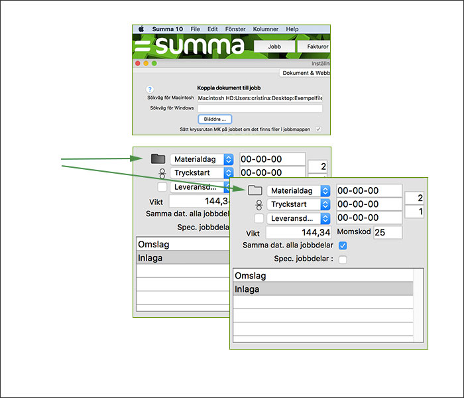Click the Vikt field in back panel
This screenshot has height=398, width=464.
tap(200, 201)
